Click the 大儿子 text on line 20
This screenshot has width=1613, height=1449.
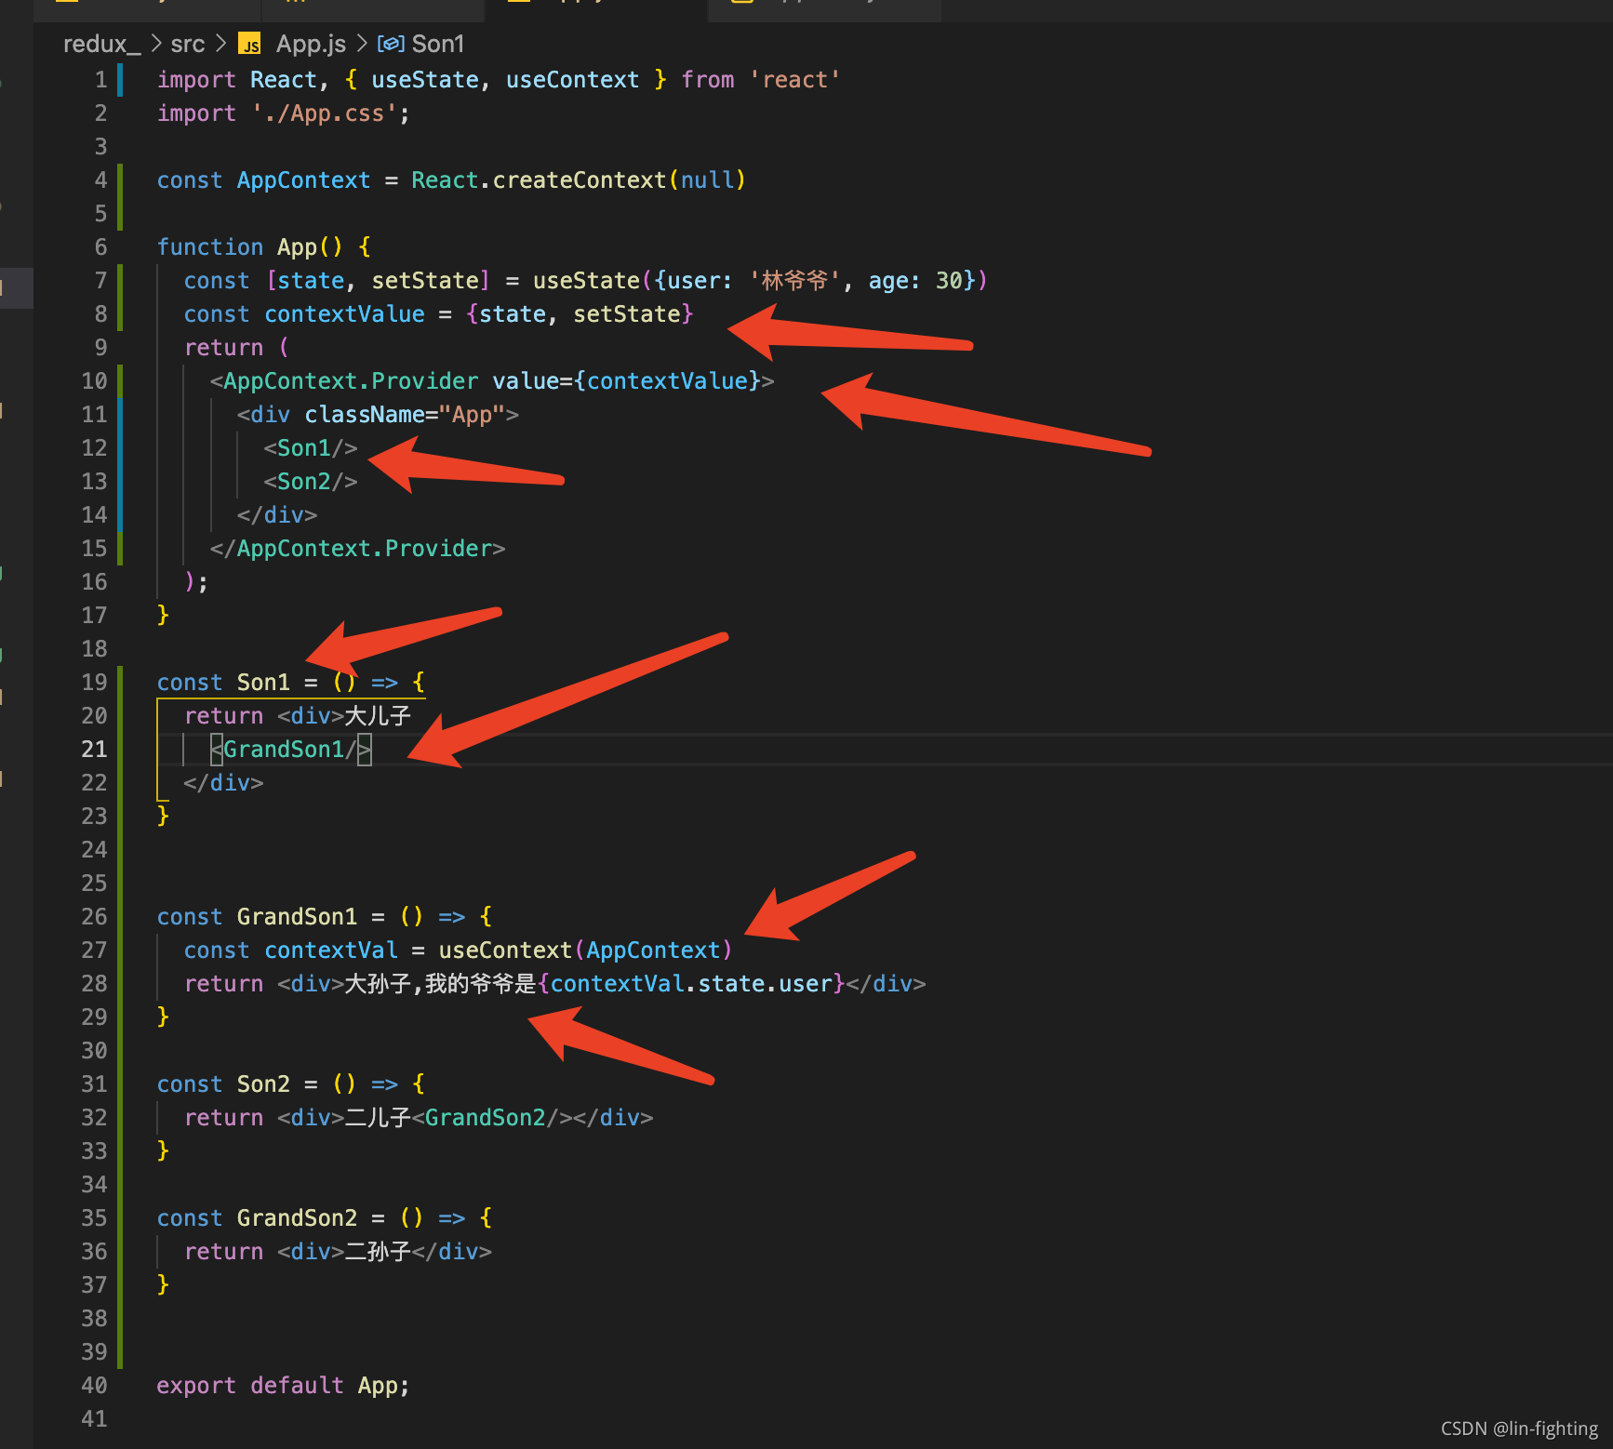click(x=378, y=716)
